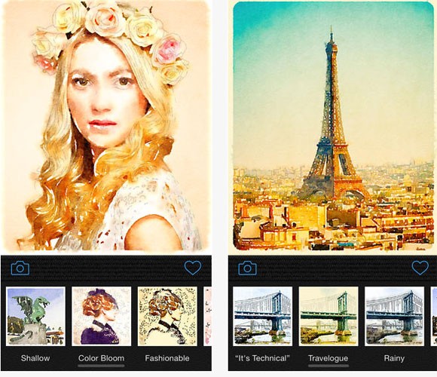Image resolution: width=437 pixels, height=377 pixels.
Task: Open the partially visible floral style thumbnail
Action: pos(208,316)
